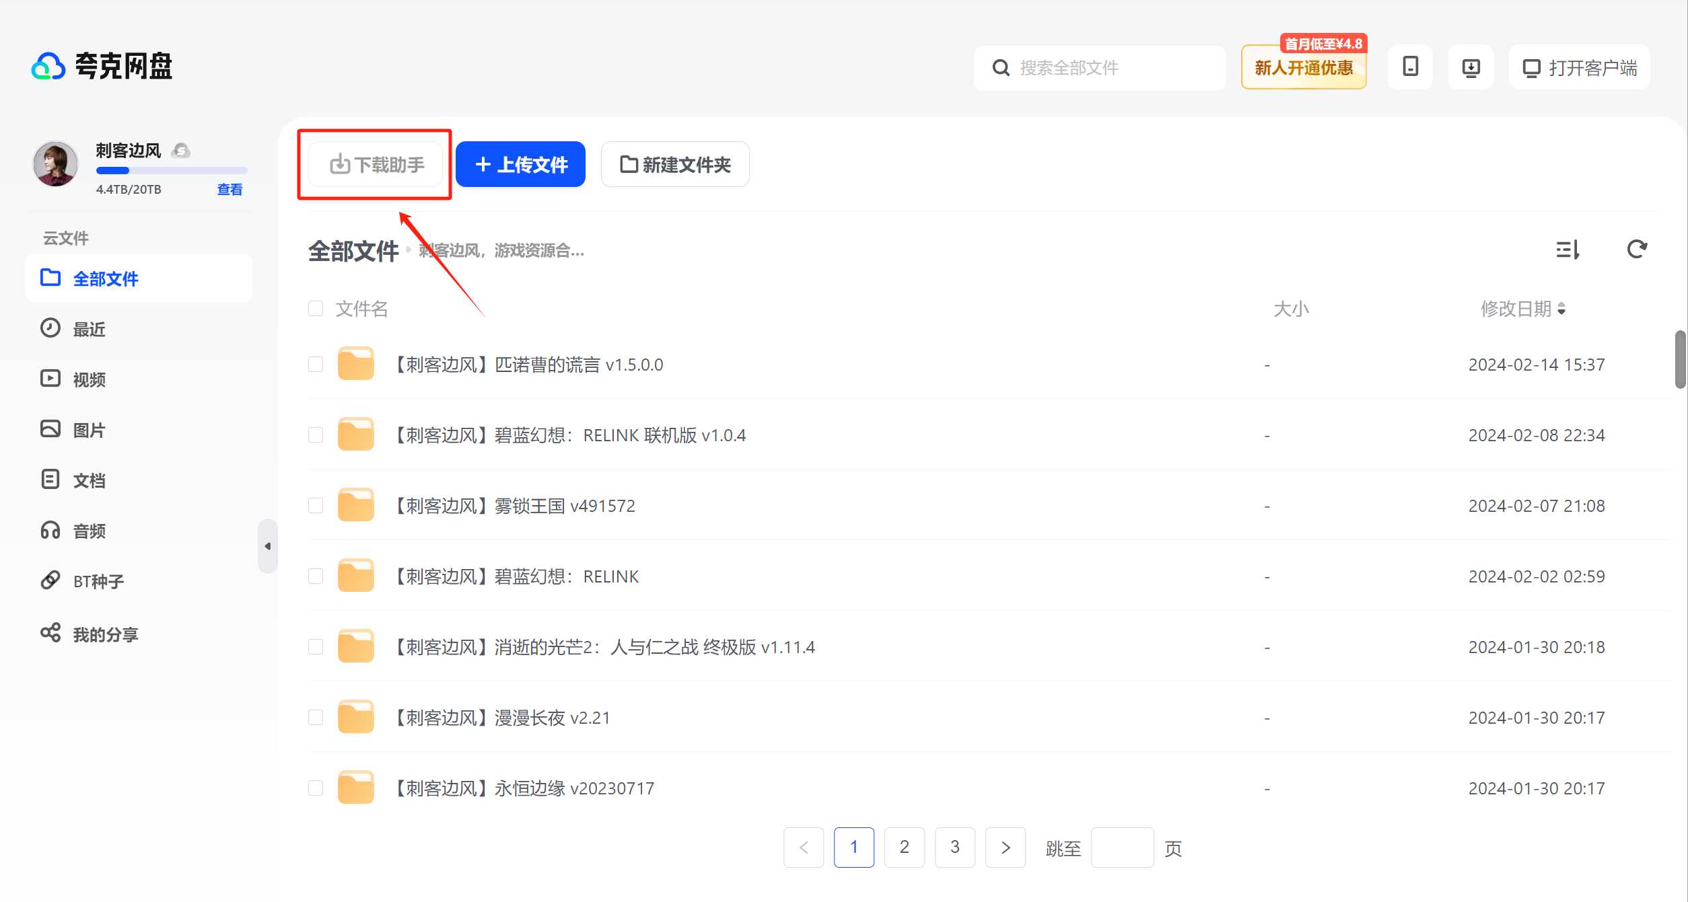Open the folder icon for 永恒边缘 v20230717

click(x=355, y=788)
